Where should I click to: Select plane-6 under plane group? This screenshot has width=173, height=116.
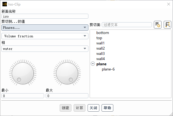108,69
